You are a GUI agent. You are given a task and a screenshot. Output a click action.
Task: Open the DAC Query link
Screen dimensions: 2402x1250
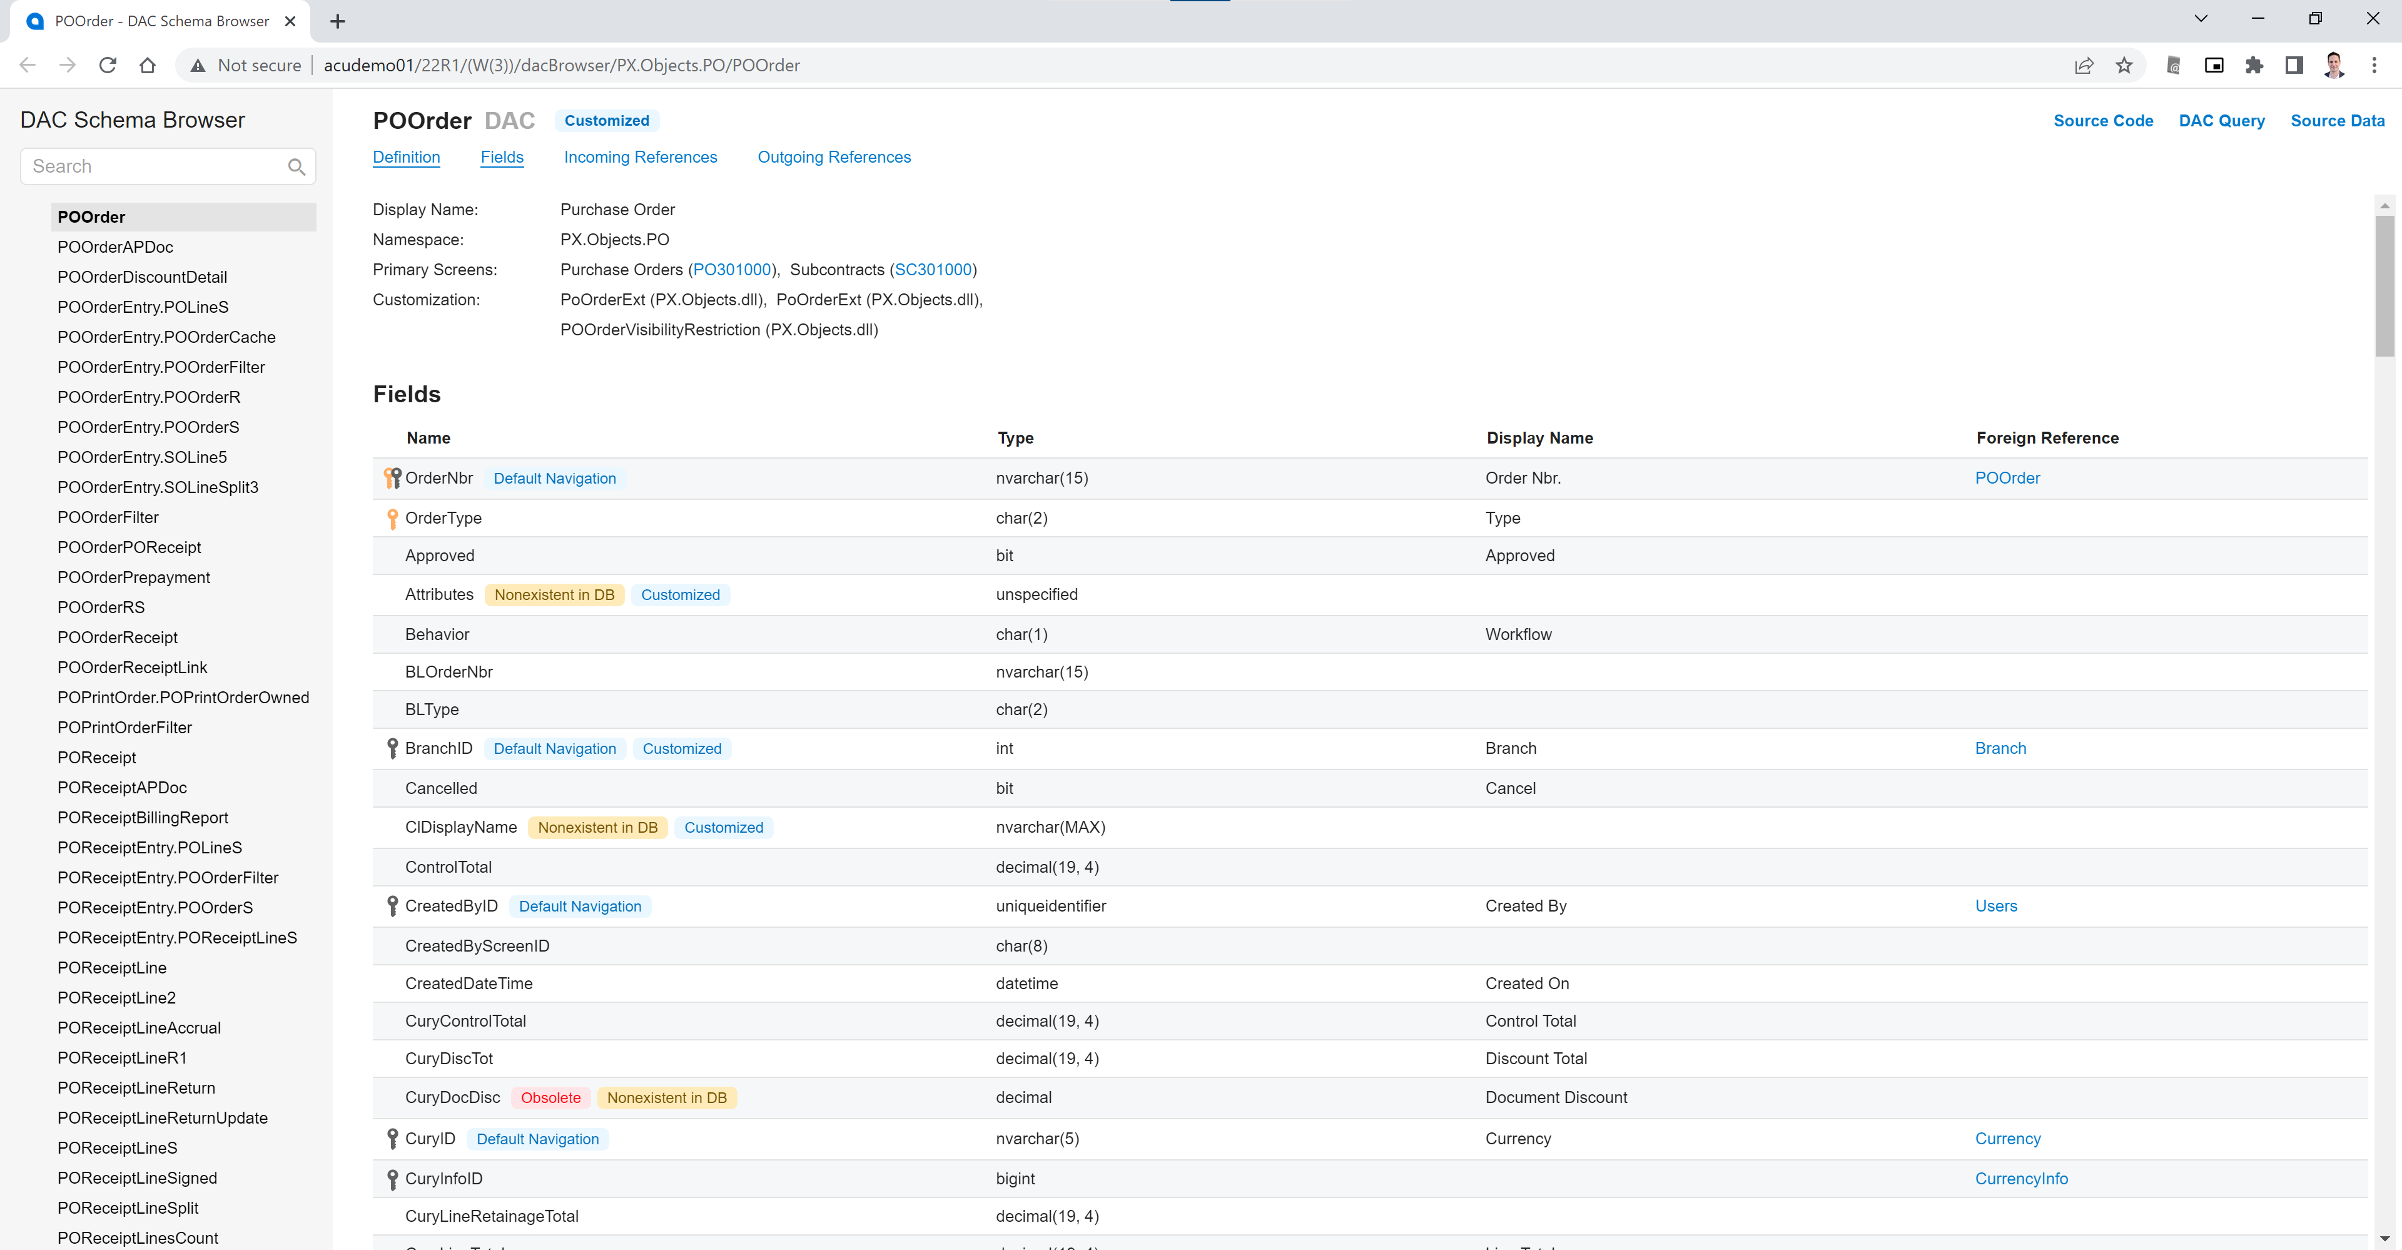[x=2221, y=120]
